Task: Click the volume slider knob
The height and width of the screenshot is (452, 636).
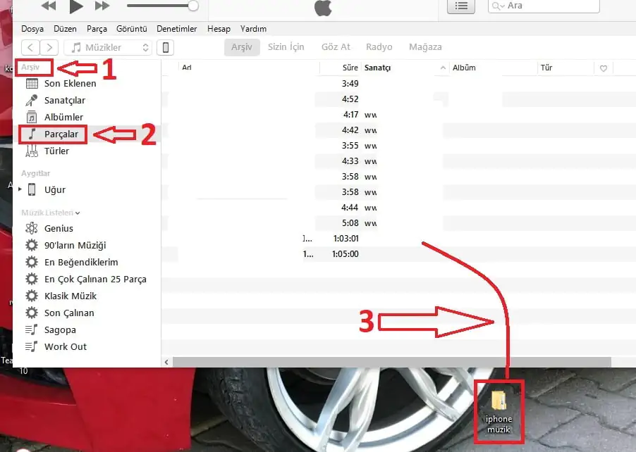Action: click(x=193, y=6)
